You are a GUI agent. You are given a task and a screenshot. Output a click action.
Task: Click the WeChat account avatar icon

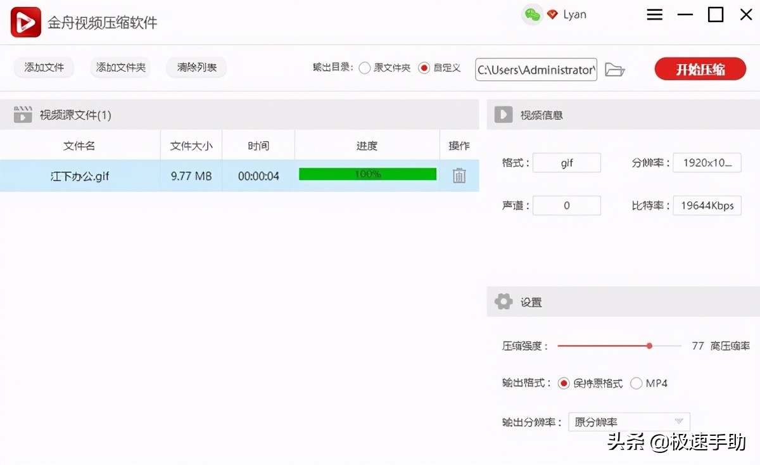tap(533, 14)
